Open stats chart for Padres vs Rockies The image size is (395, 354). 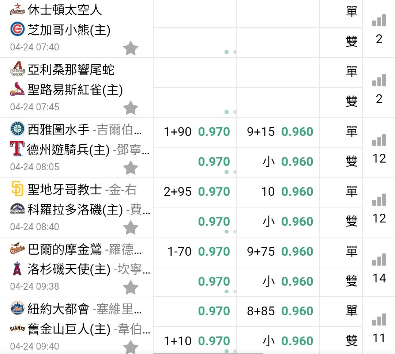click(379, 200)
